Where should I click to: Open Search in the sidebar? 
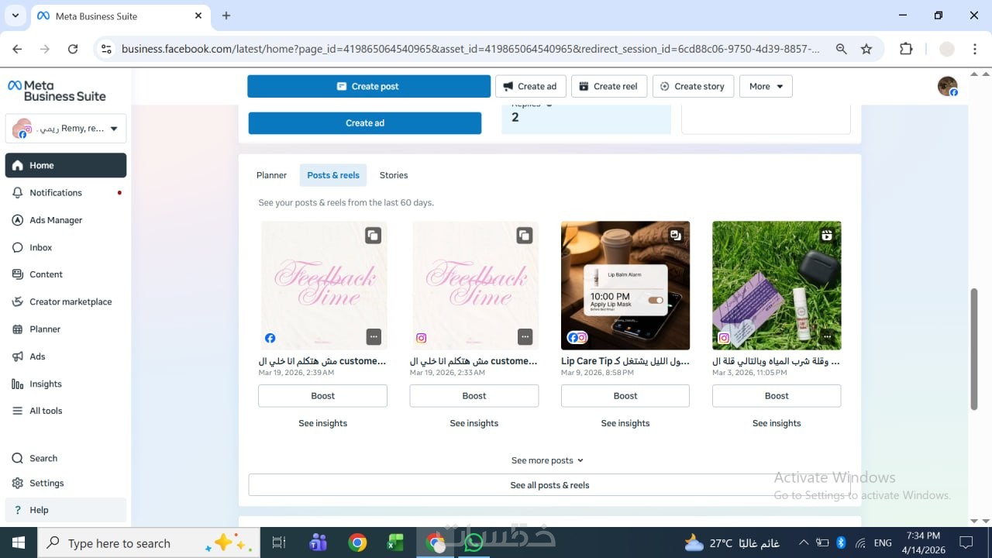(66, 458)
